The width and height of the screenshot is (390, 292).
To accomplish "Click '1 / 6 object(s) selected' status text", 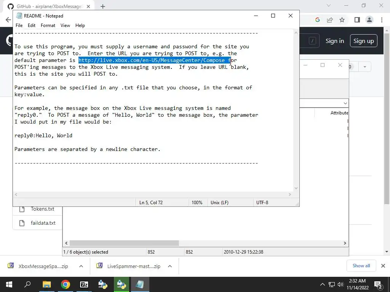I will (x=86, y=252).
